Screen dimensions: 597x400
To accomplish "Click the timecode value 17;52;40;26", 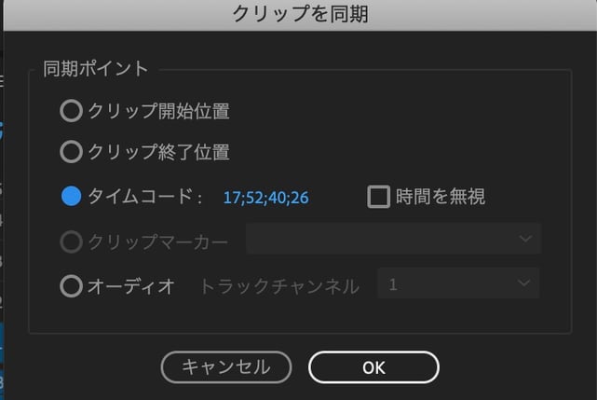I will click(265, 198).
